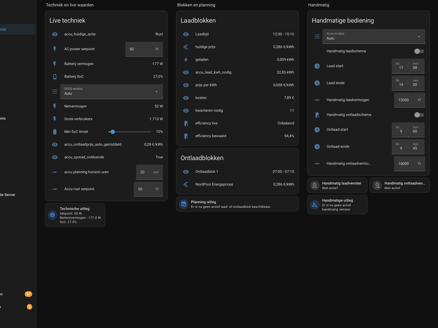Click the battery icon beside Batterij SoC
This screenshot has width=438, height=328.
point(55,77)
